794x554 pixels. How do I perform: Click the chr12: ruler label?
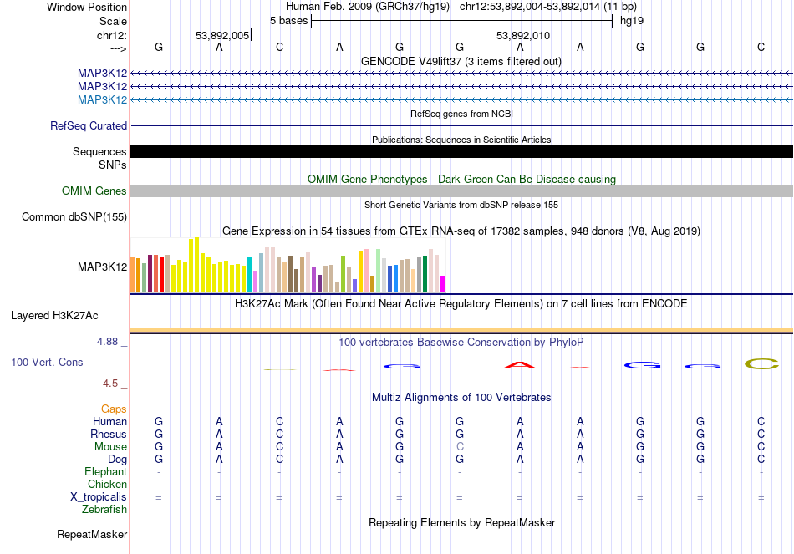pos(112,35)
